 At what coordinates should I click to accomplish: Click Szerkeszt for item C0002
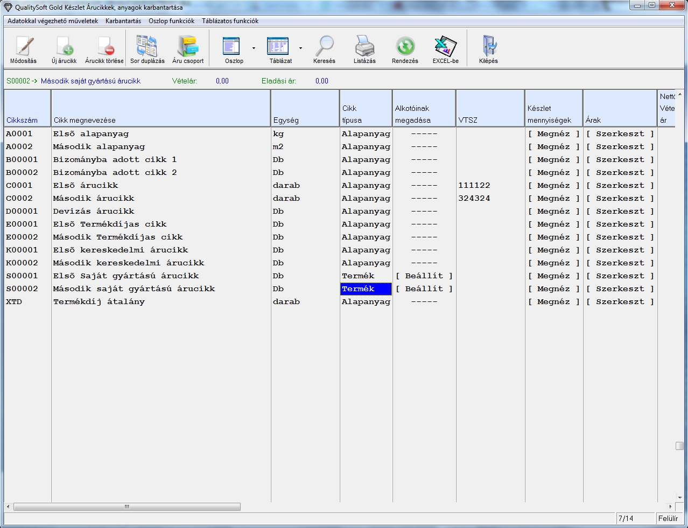(620, 199)
